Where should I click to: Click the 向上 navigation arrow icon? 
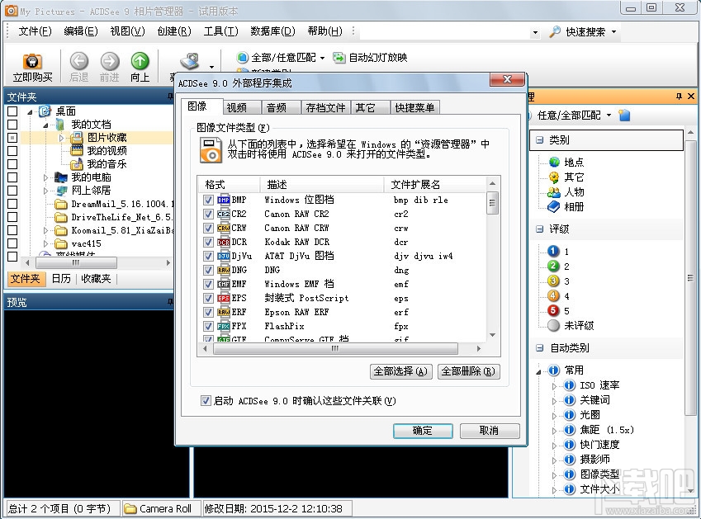139,61
